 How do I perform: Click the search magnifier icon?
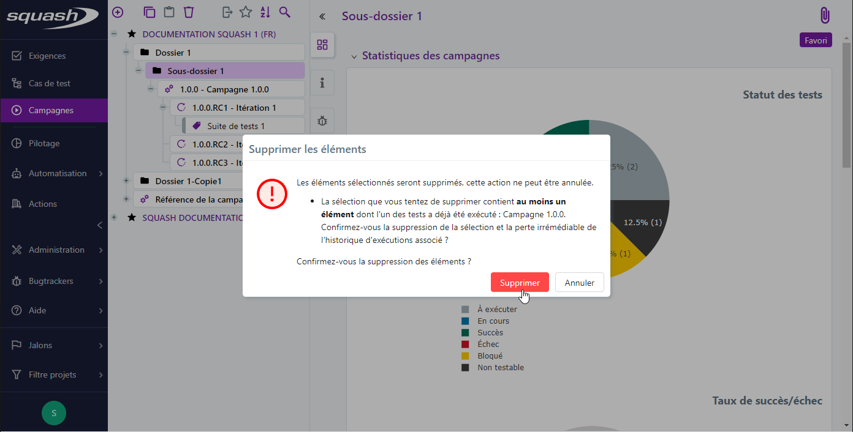tap(284, 12)
